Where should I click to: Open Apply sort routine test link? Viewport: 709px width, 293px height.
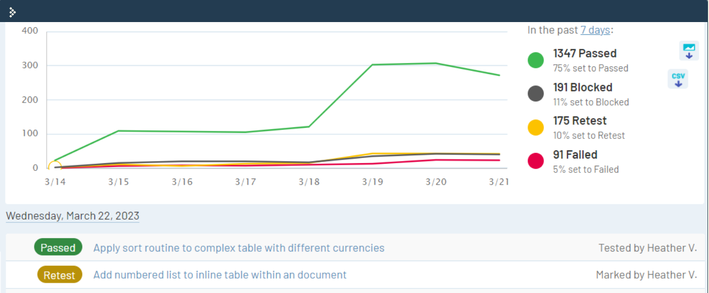click(x=238, y=248)
